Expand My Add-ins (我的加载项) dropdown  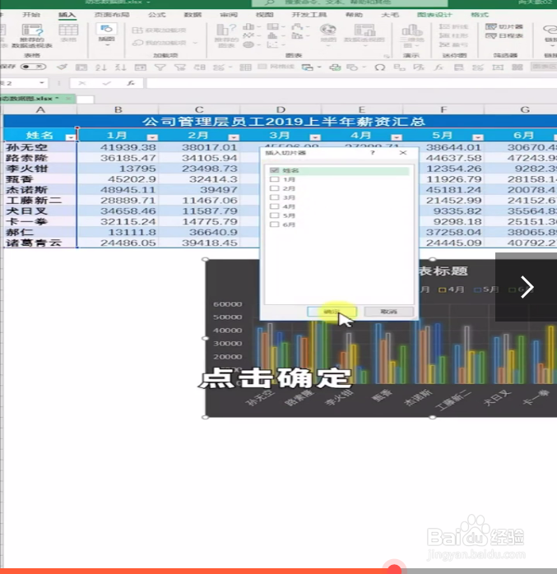195,43
